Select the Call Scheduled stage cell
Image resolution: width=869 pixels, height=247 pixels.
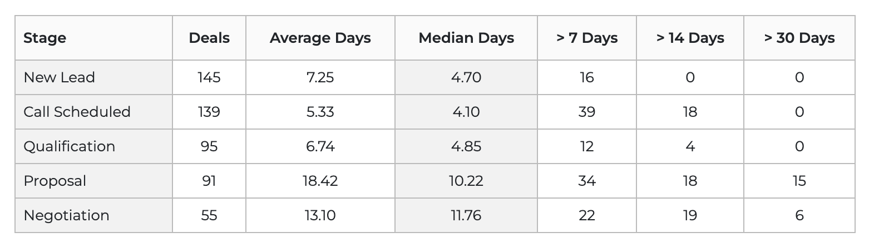[x=77, y=112]
